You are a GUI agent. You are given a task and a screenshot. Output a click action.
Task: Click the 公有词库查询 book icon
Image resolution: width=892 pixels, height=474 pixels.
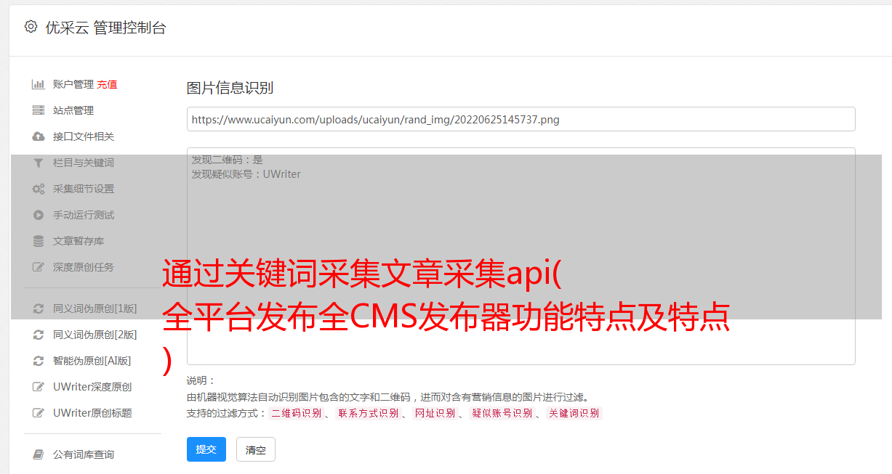39,454
